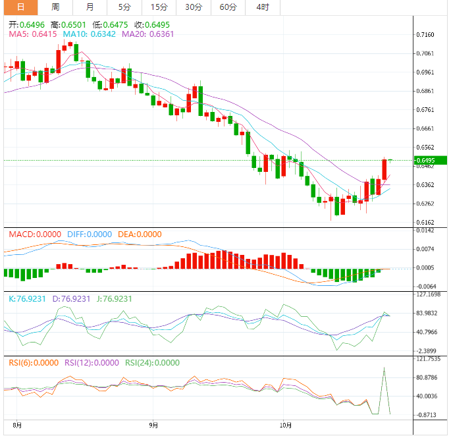Click the 80.8786 RSI axis label
This screenshot has width=451, height=440.
pyautogui.click(x=427, y=377)
